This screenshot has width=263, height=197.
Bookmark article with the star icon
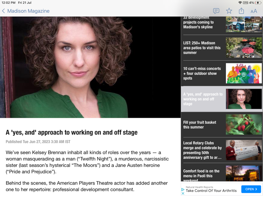(229, 11)
